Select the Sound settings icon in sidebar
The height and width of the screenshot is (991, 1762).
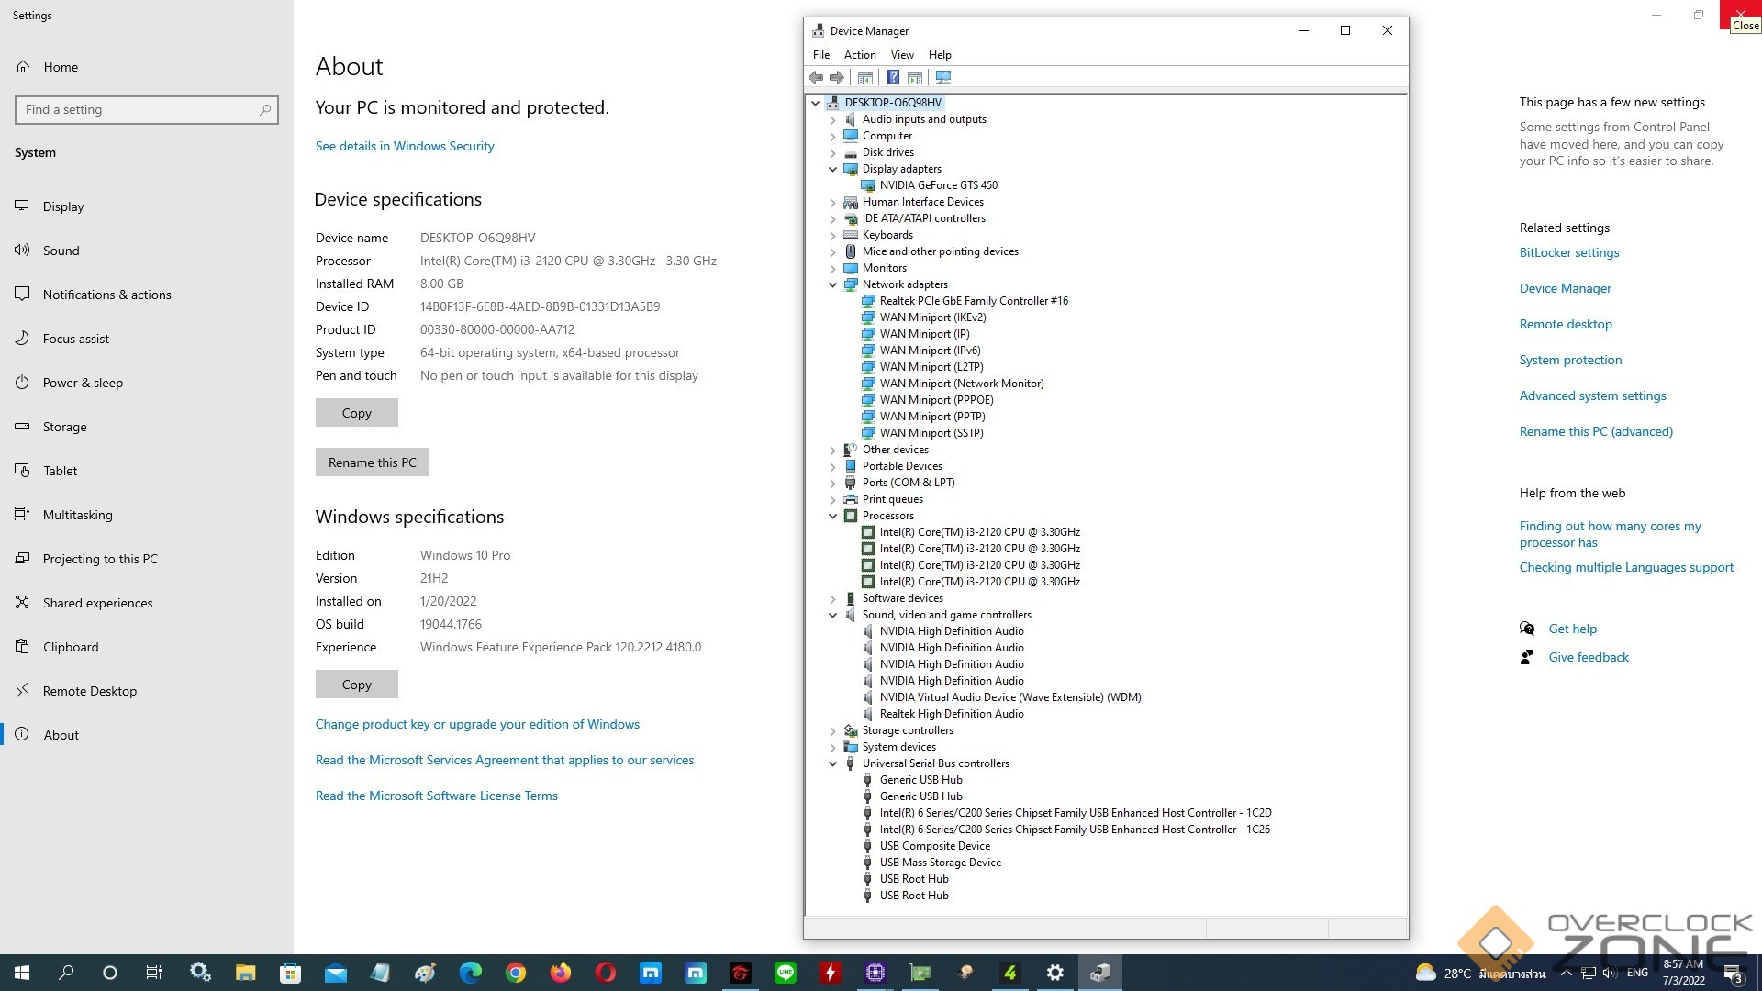[22, 251]
